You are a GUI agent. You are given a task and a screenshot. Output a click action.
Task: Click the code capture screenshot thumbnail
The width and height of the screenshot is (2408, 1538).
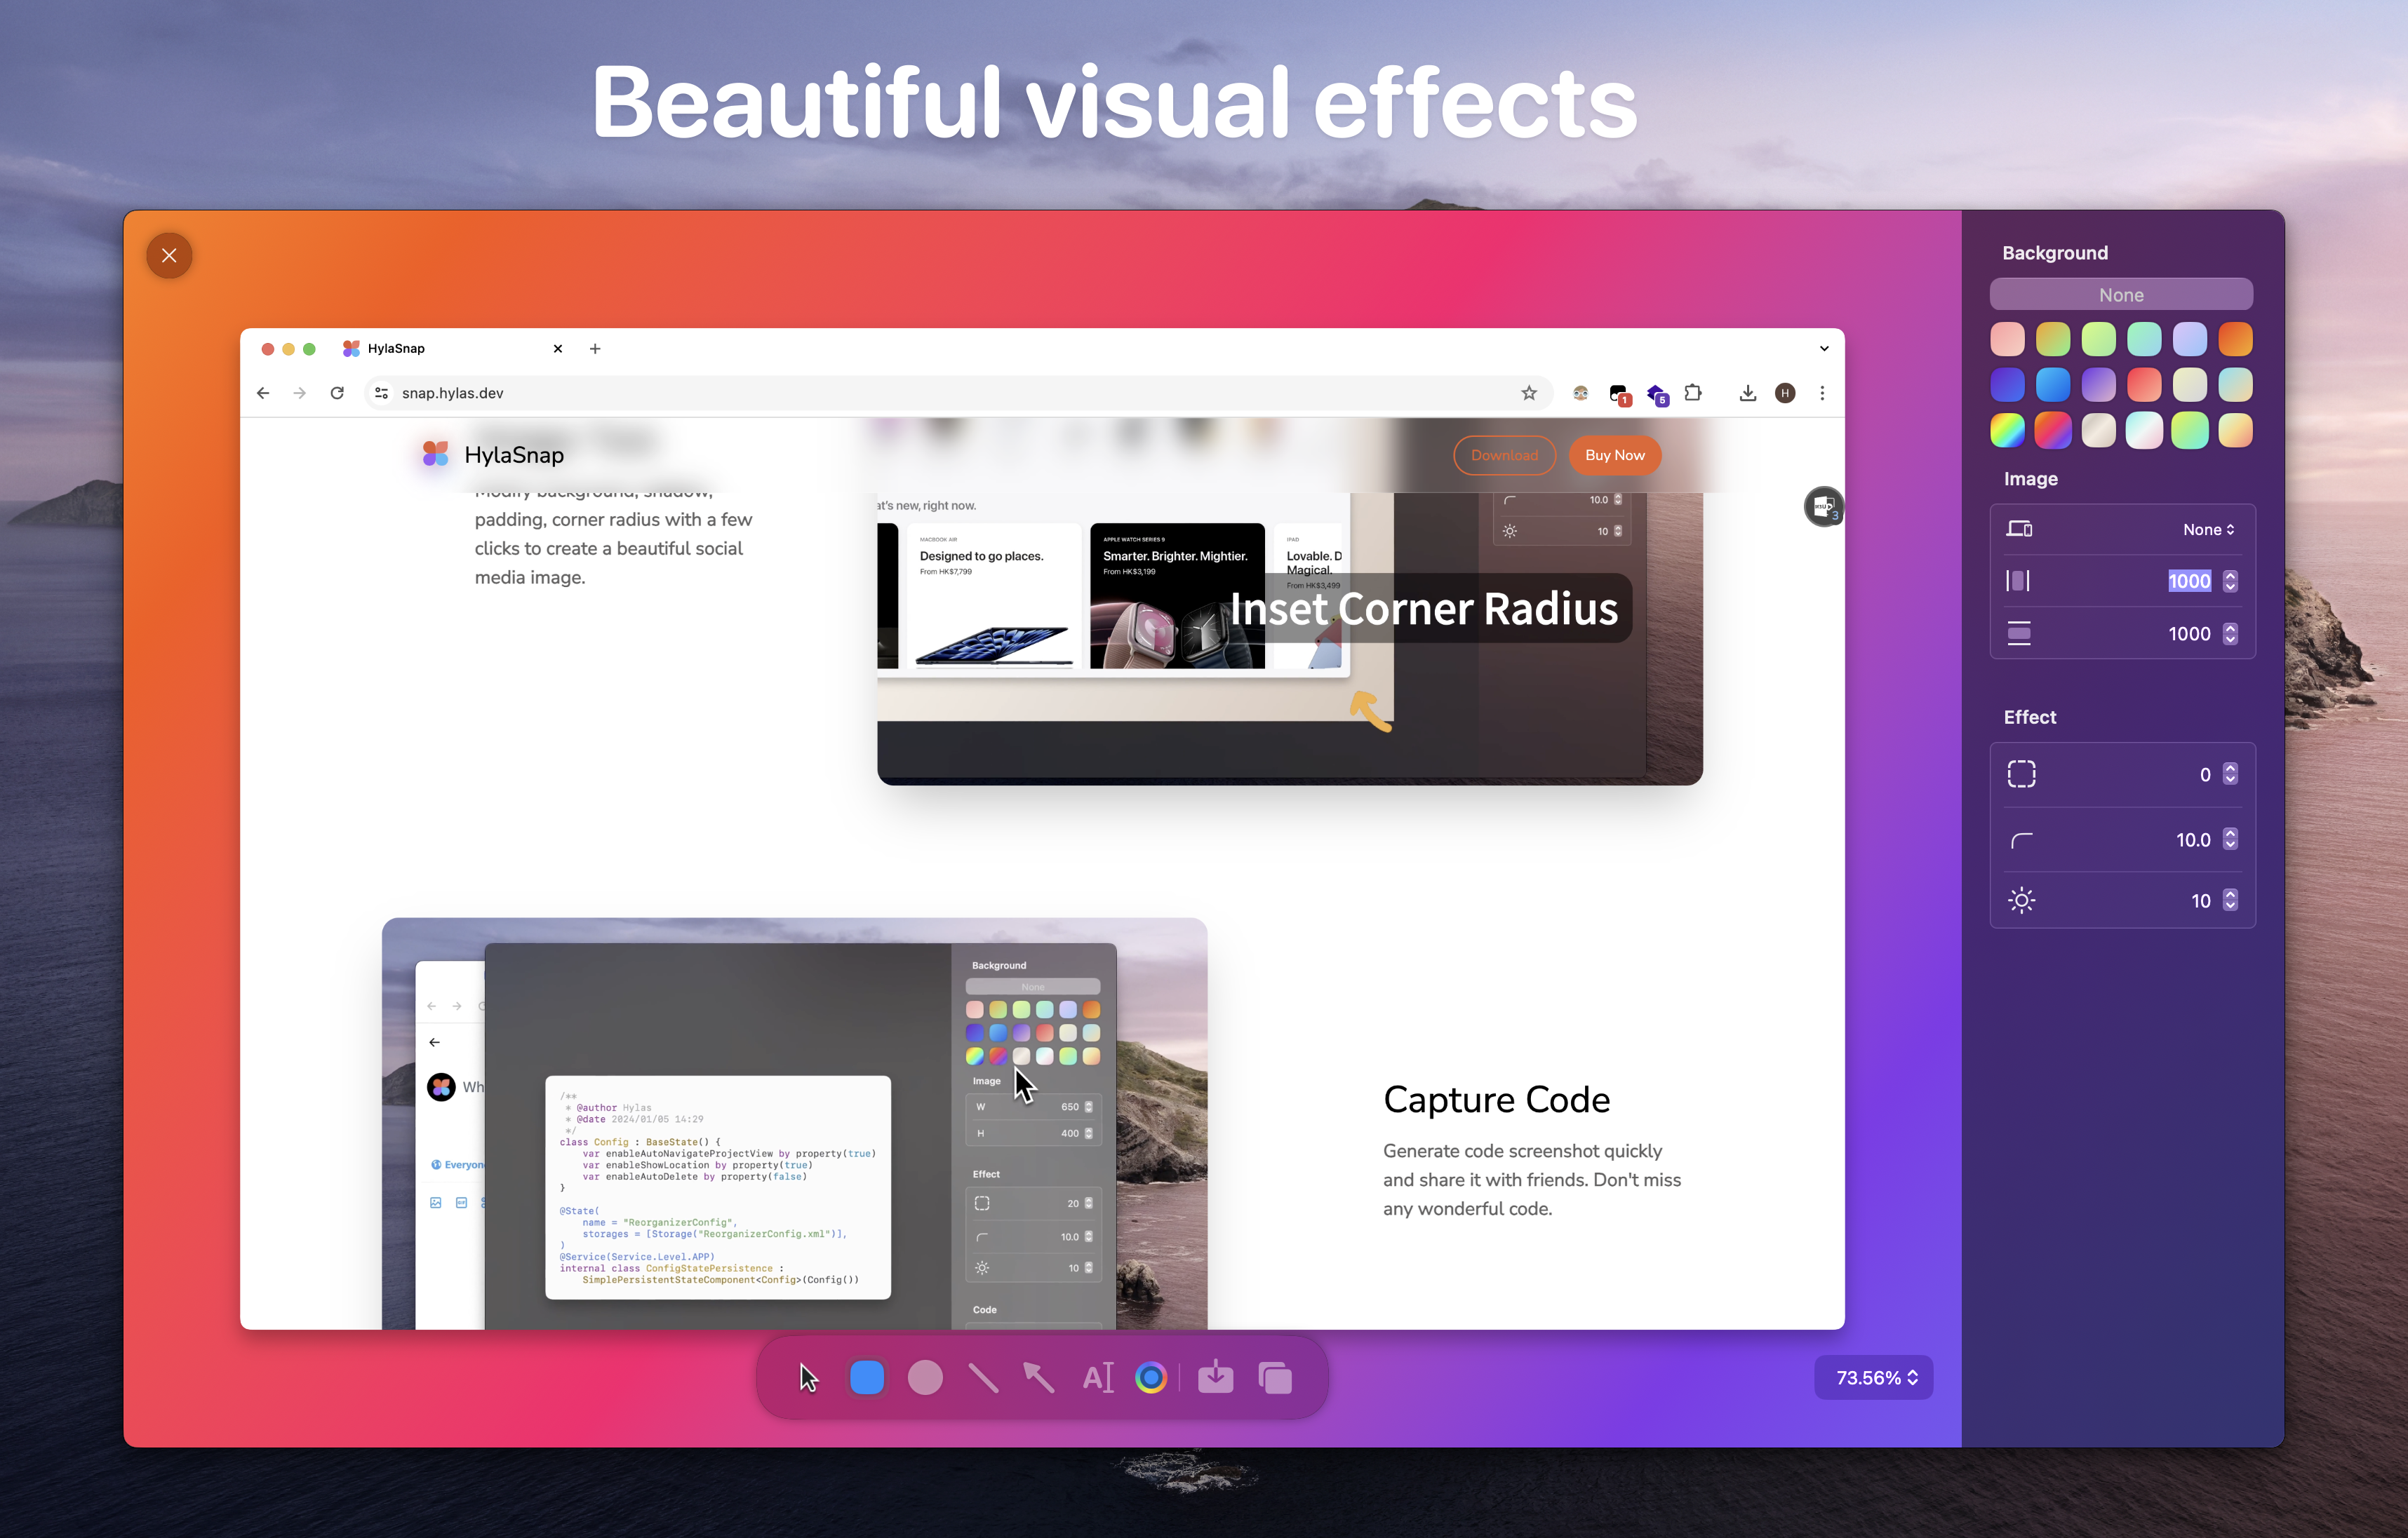[794, 1124]
